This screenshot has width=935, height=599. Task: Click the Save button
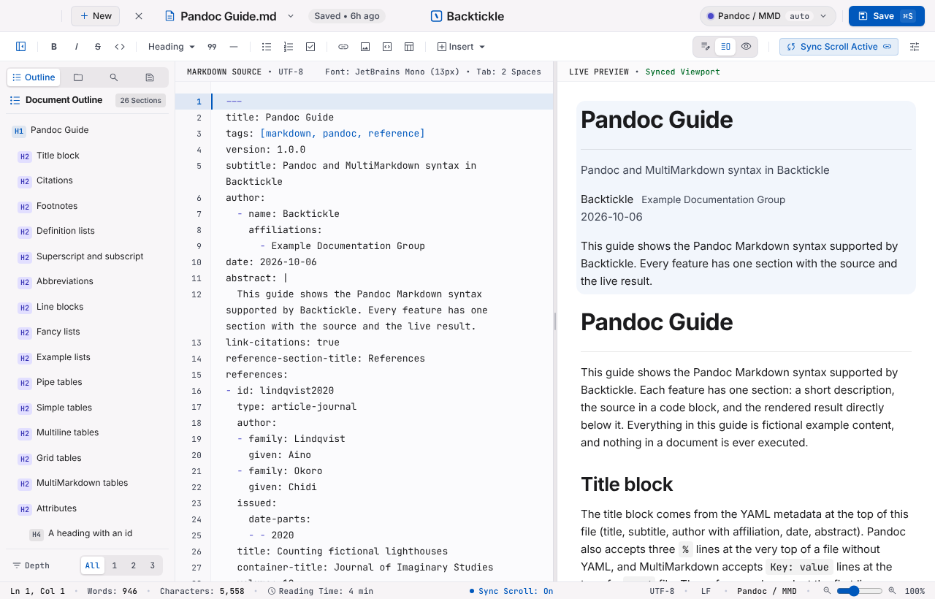(x=887, y=16)
